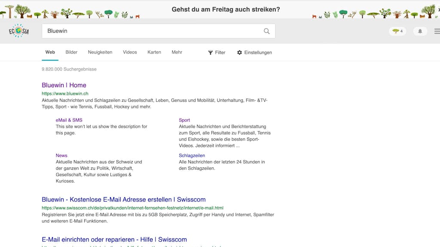Close the strike banner
The image size is (440, 247).
pos(439,9)
